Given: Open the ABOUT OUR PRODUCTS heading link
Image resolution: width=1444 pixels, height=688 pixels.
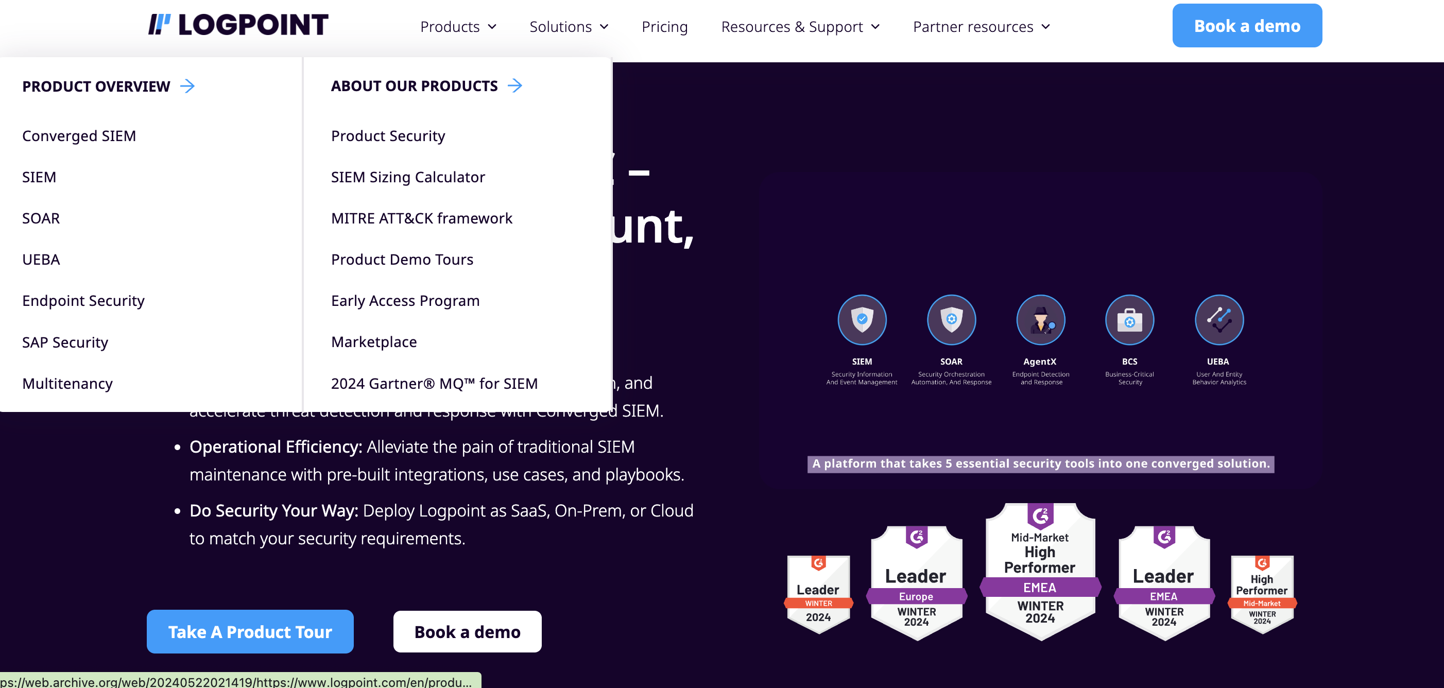Looking at the screenshot, I should point(414,86).
